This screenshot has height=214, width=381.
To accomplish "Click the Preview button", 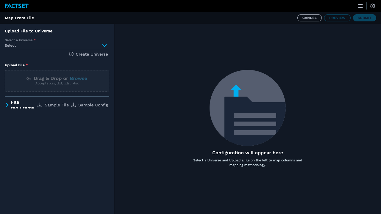I will pos(337,18).
